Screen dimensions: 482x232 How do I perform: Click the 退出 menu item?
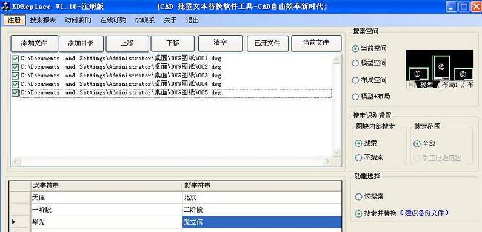pos(192,21)
